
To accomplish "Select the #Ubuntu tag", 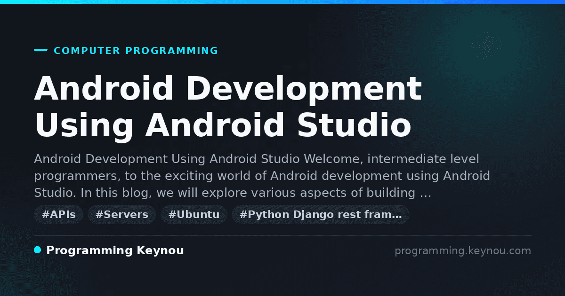I will click(x=194, y=215).
